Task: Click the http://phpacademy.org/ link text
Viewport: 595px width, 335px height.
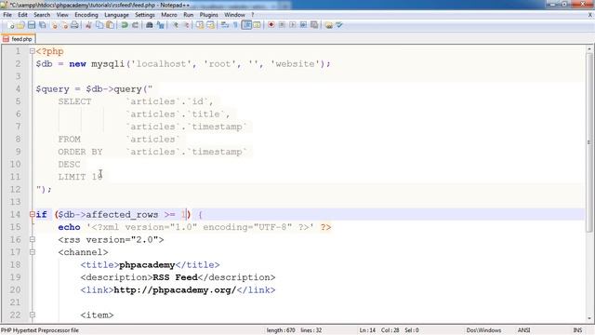Action: coord(175,289)
